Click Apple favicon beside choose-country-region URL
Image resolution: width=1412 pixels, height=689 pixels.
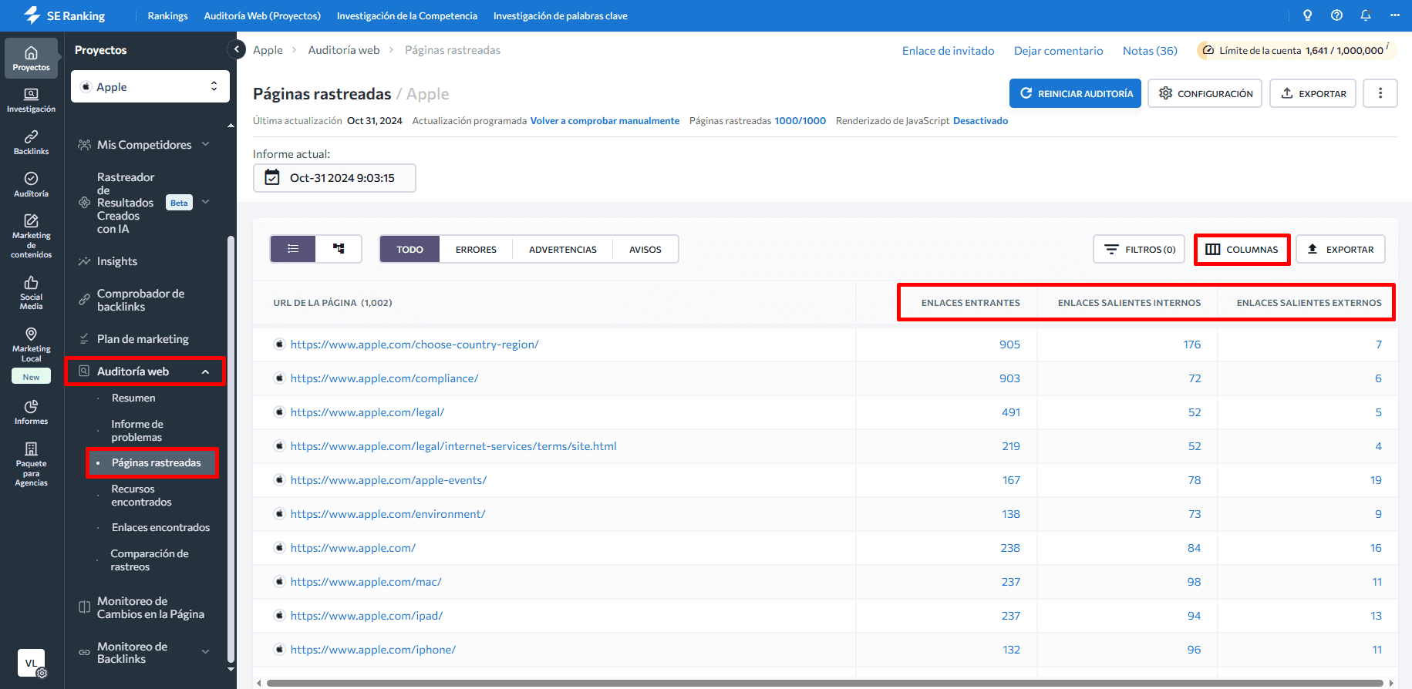pos(279,344)
